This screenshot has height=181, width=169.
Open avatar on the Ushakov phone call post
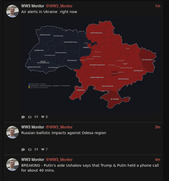13,165
